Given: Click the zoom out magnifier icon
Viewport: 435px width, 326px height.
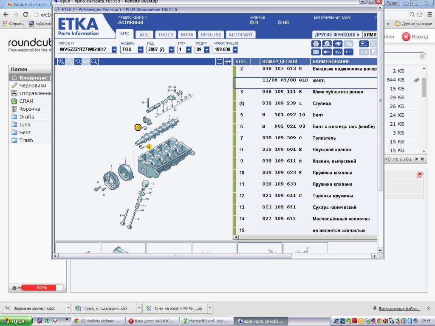Looking at the screenshot, I should pos(70,62).
